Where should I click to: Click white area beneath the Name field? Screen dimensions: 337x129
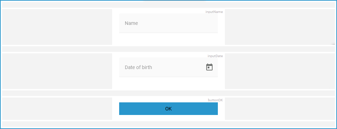(x=168, y=39)
